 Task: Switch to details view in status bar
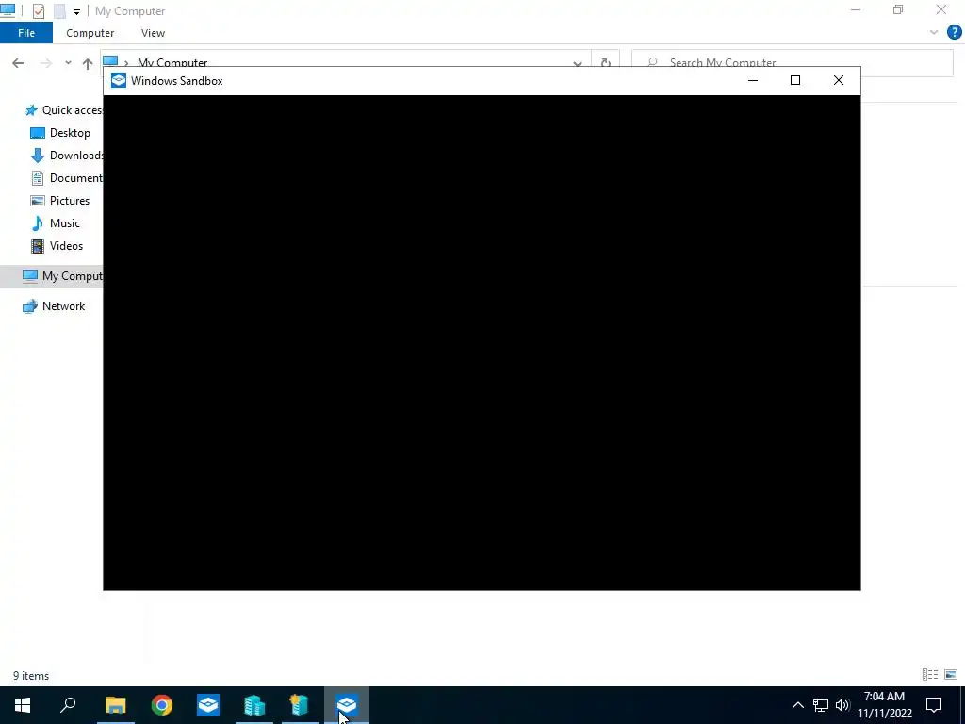pos(930,675)
